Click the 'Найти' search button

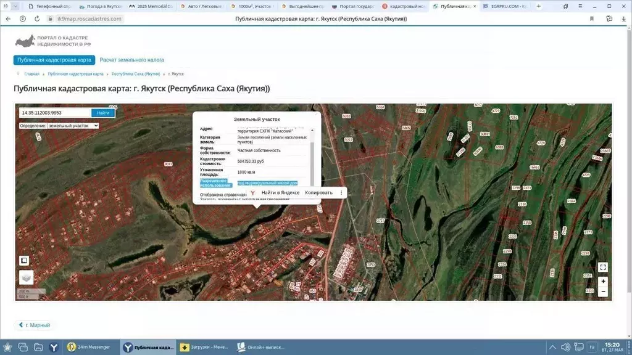pos(102,113)
